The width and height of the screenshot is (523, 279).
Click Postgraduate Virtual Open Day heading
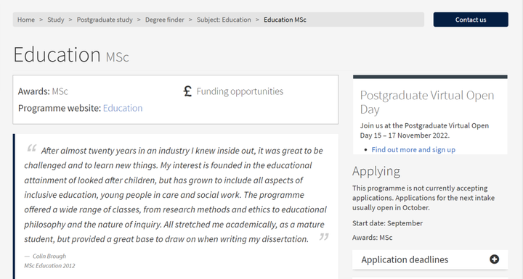pyautogui.click(x=427, y=102)
